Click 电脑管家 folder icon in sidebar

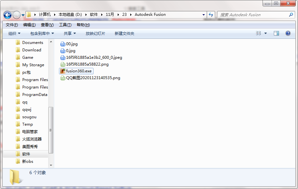pos(18,132)
